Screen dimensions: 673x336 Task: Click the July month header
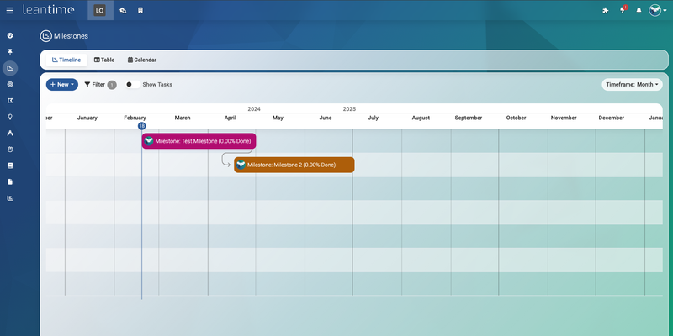[374, 118]
